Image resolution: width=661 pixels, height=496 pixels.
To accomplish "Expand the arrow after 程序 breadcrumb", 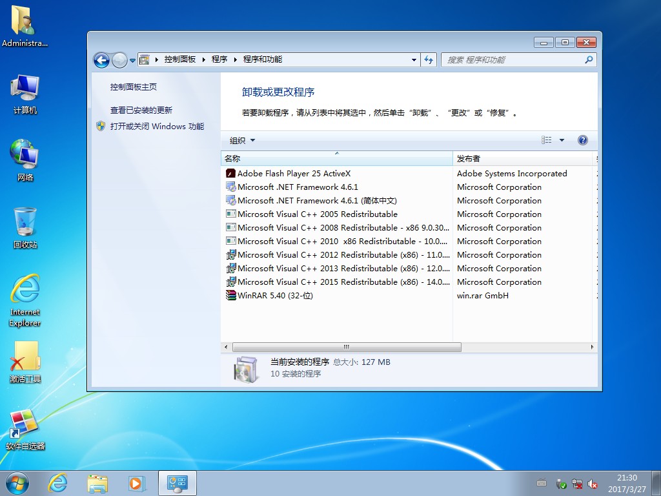I will tap(235, 59).
